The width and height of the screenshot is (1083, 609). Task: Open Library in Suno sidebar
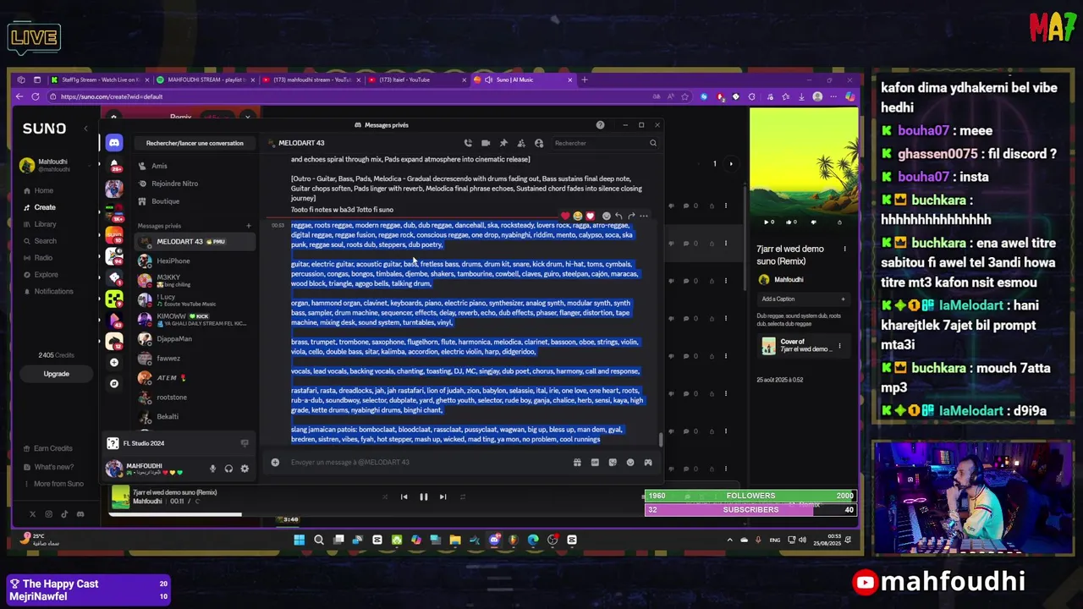pos(45,224)
